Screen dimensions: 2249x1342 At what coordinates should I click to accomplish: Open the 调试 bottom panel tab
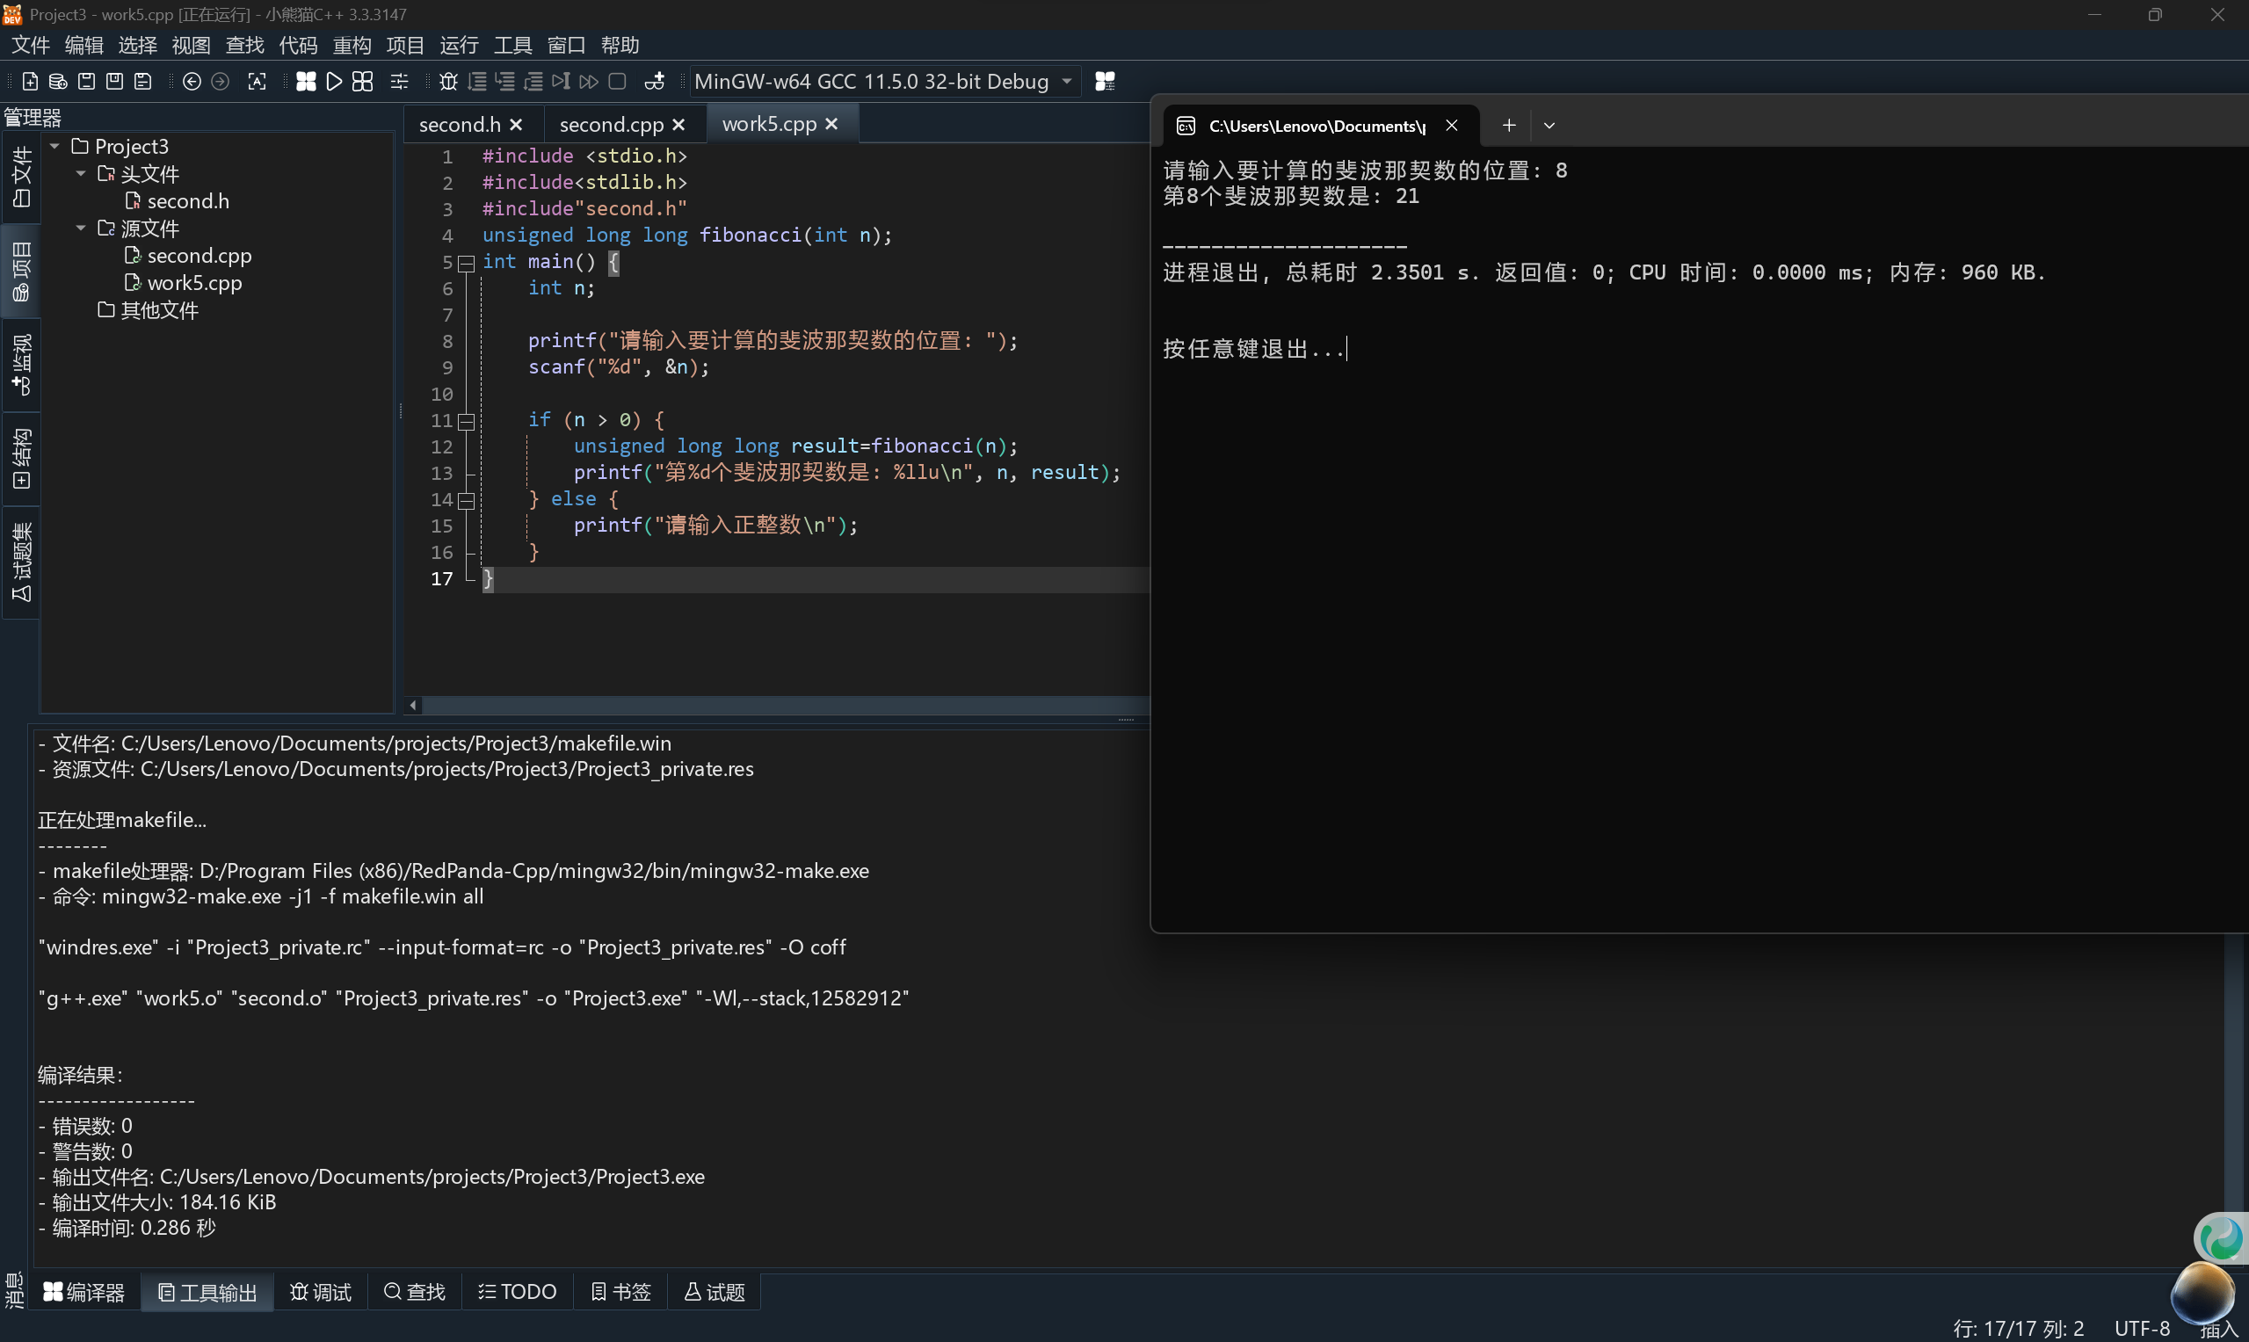tap(321, 1291)
